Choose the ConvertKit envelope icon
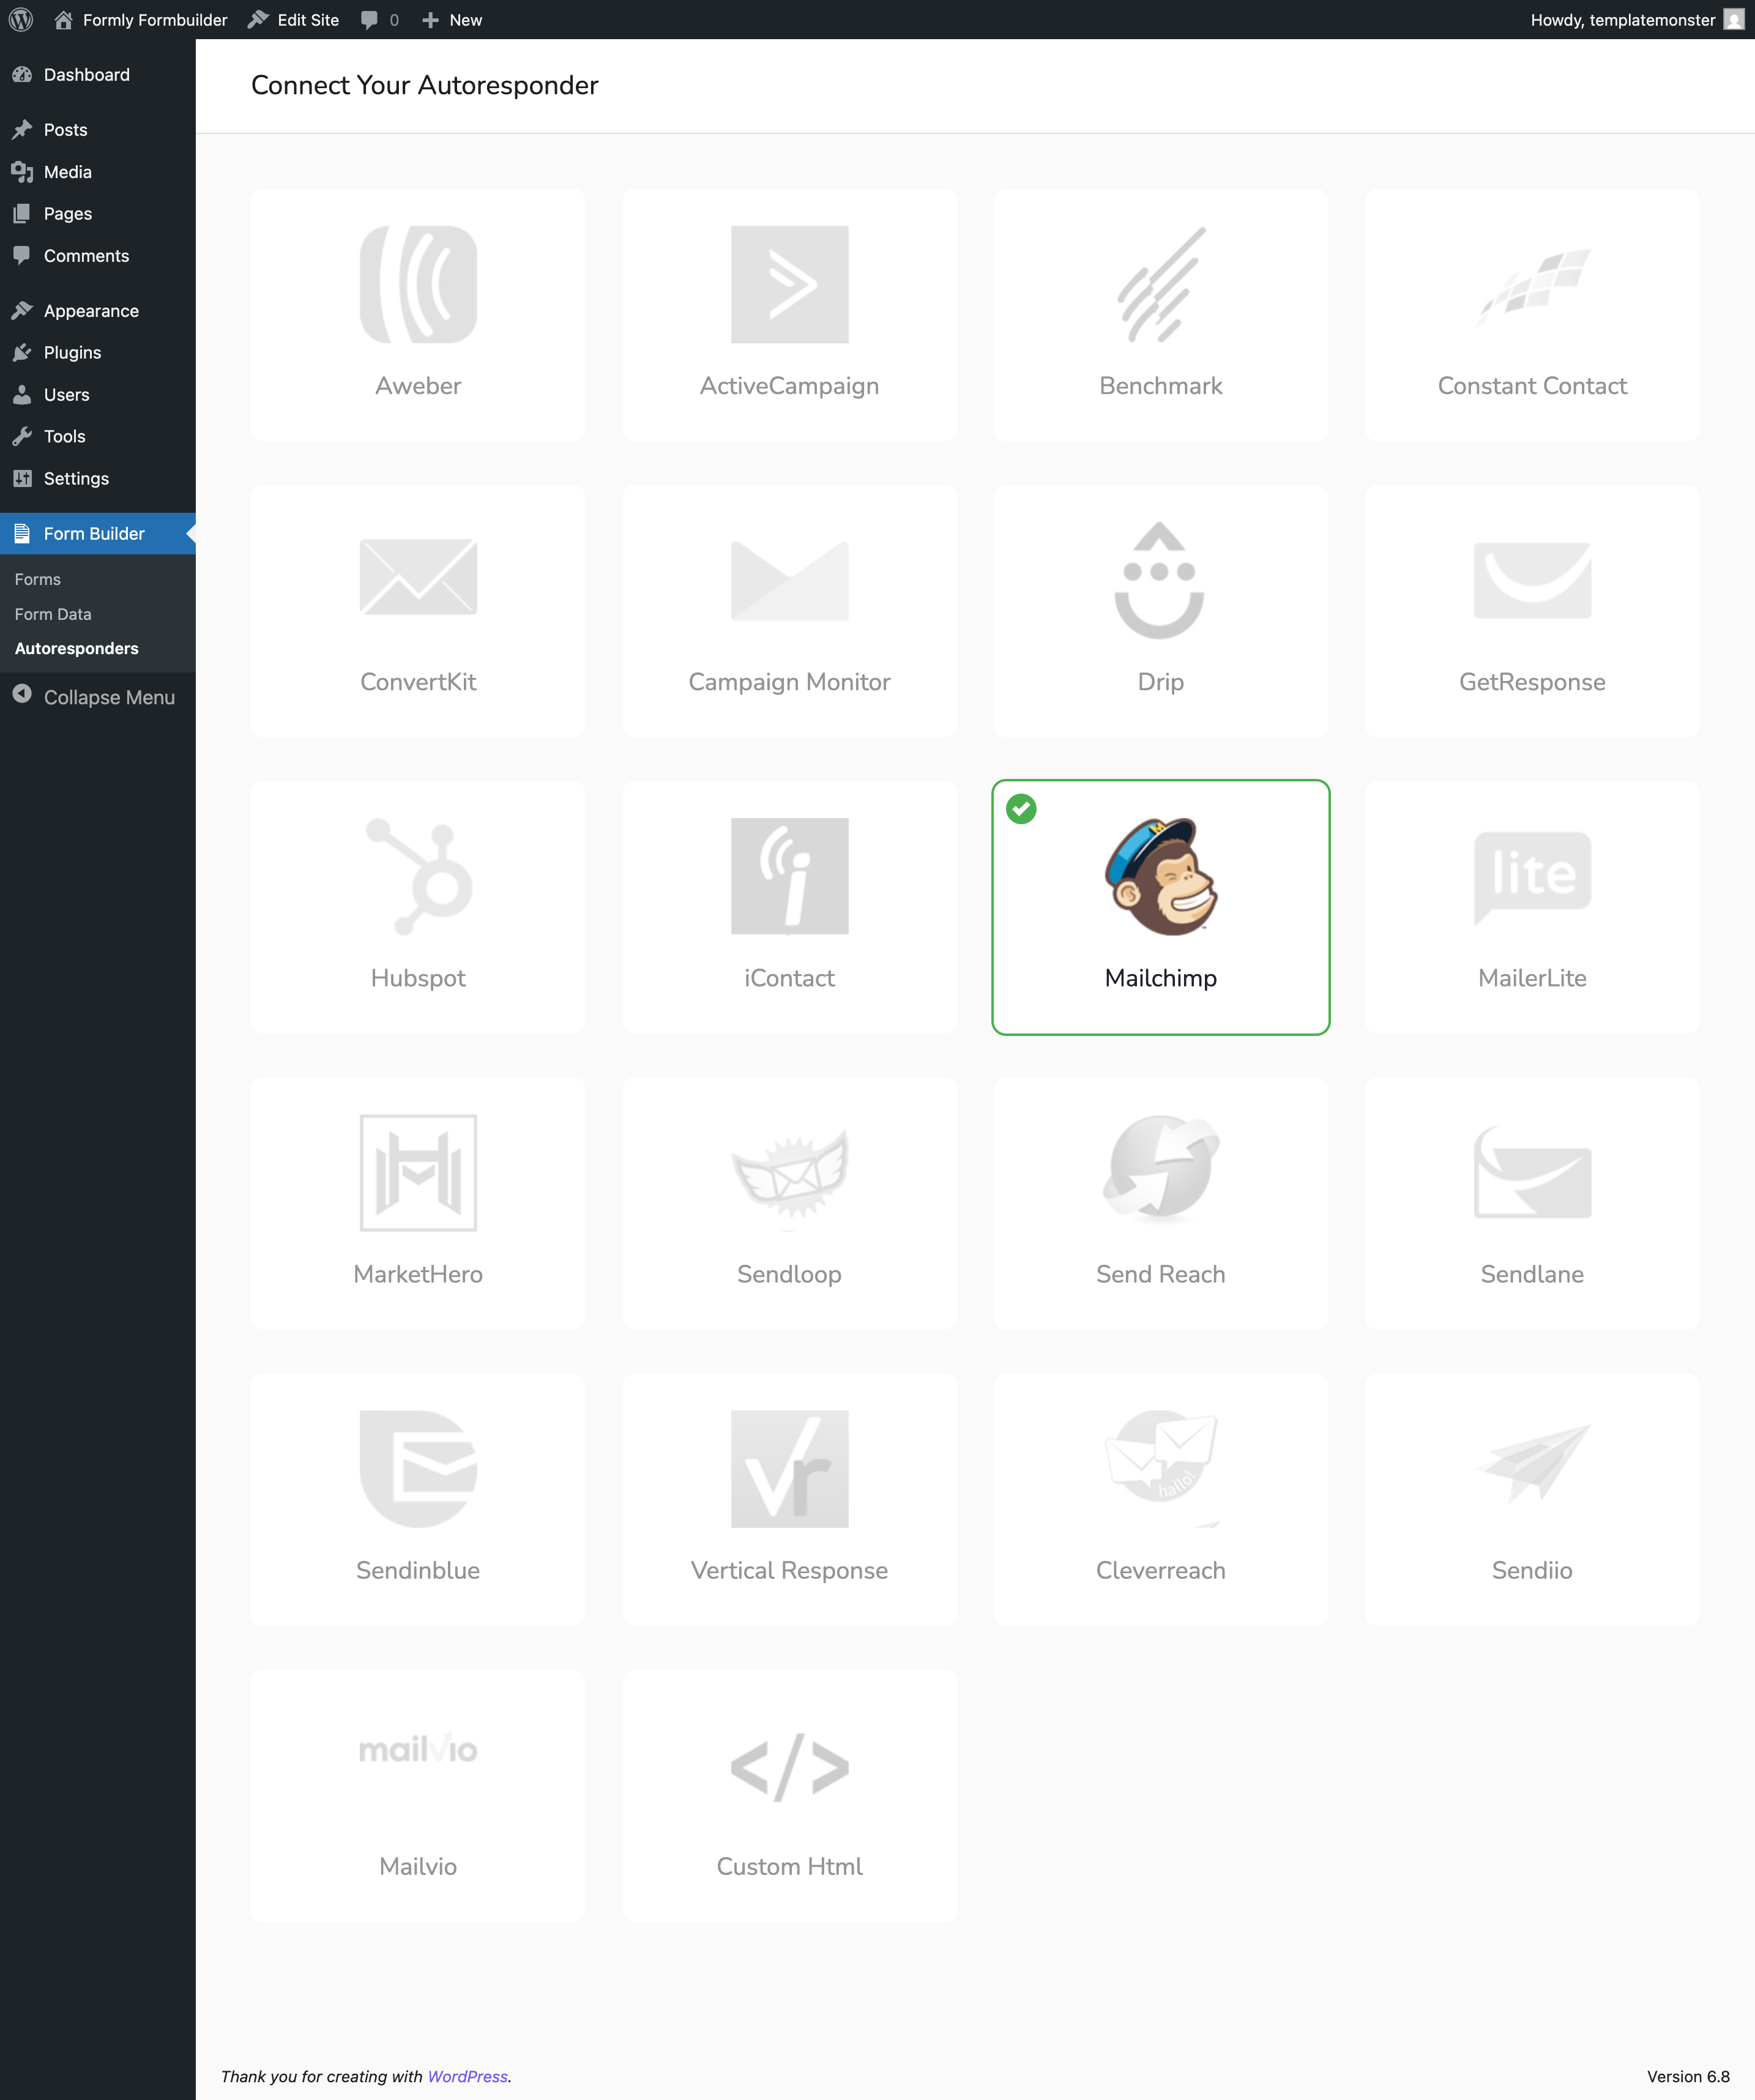 pos(418,577)
